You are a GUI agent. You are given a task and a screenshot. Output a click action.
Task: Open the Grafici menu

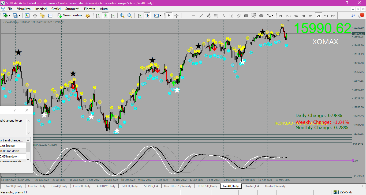(56, 9)
